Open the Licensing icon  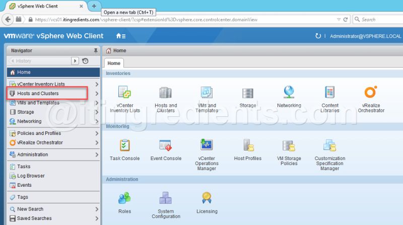point(207,198)
